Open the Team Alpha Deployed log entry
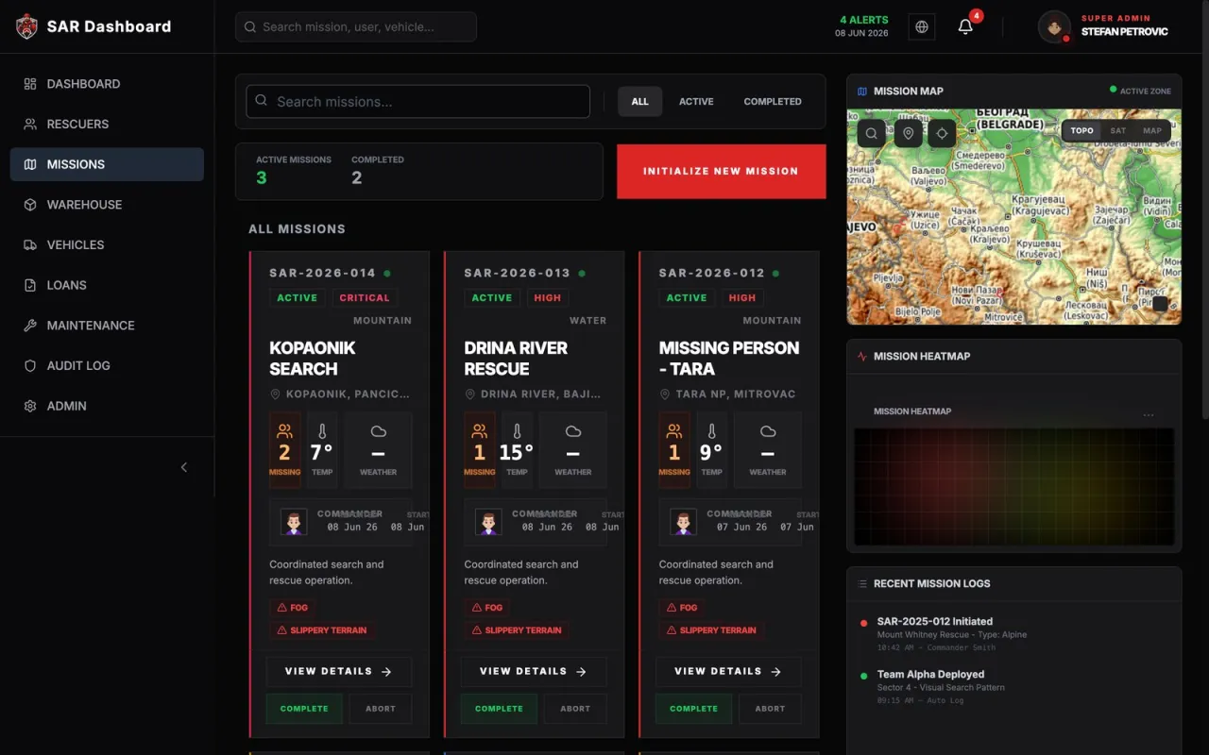This screenshot has height=755, width=1209. (x=1013, y=687)
